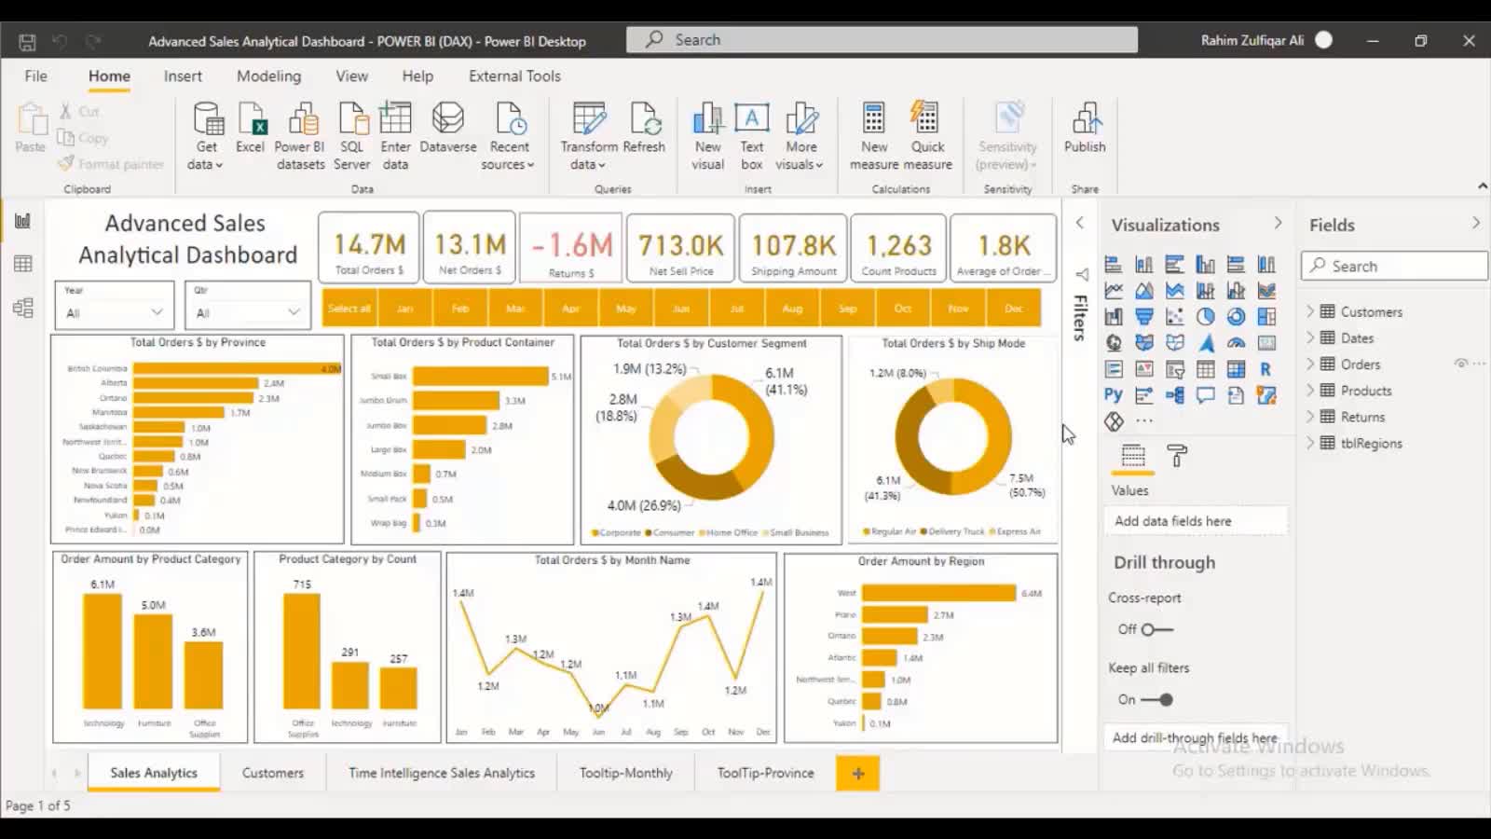Click the Text box ribbon button

click(752, 136)
